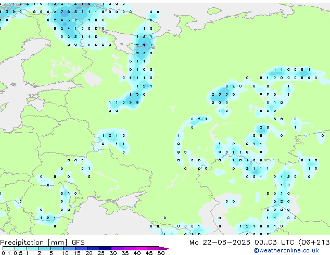This screenshot has width=330, height=255.
Task: Click legend swatch between 20 and 25
Action: (x=93, y=248)
